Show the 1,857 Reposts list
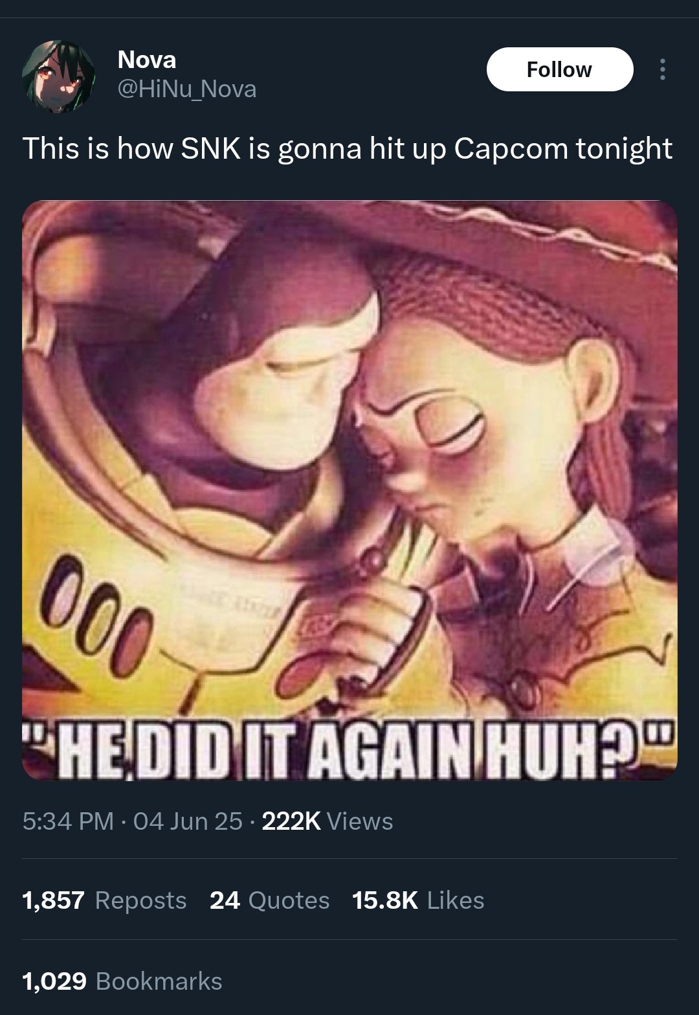Image resolution: width=699 pixels, height=1015 pixels. (x=104, y=900)
